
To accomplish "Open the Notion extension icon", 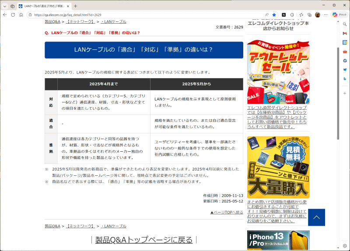I will tap(283, 15).
